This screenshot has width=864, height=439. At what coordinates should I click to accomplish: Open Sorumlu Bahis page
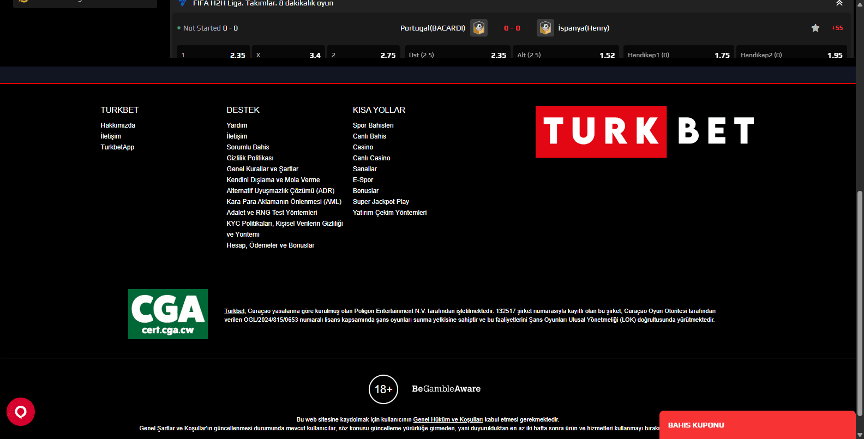tap(248, 147)
